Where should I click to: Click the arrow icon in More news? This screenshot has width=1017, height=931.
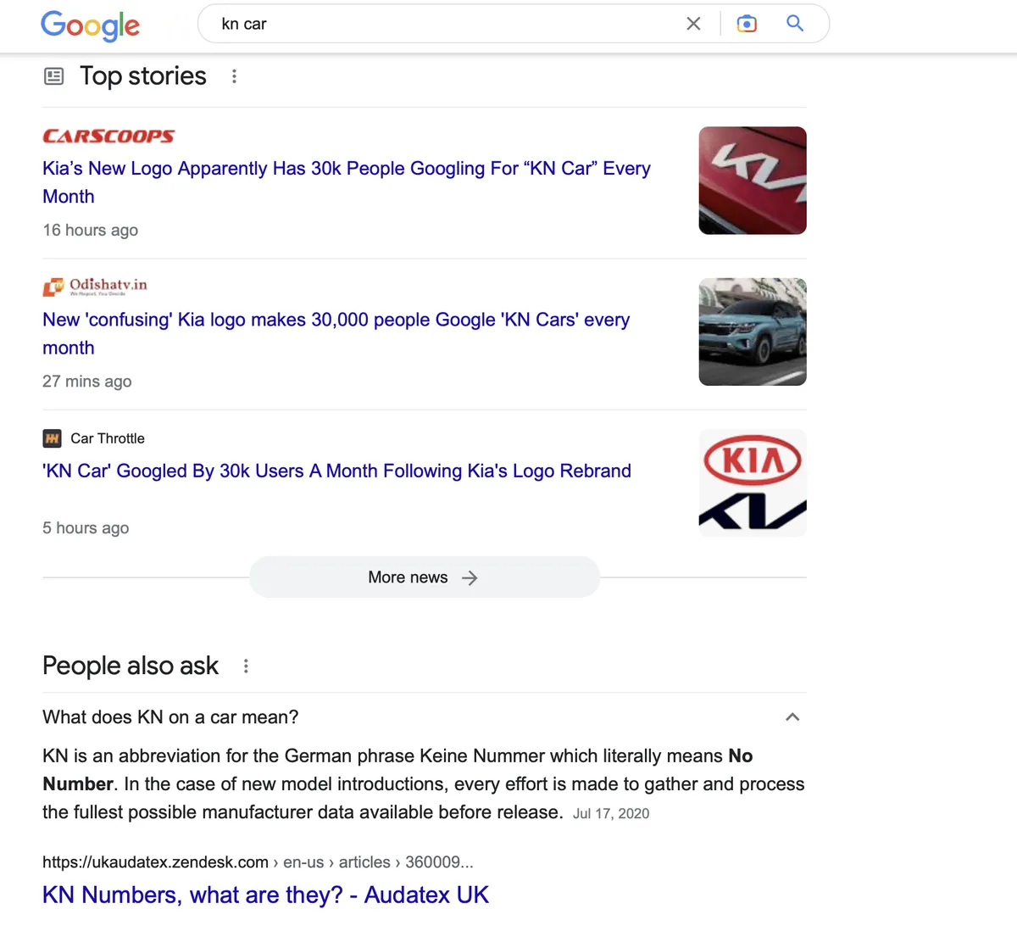[x=470, y=577]
